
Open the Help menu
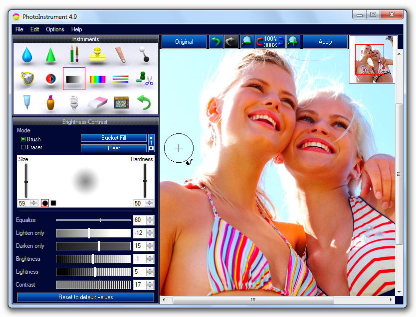tap(77, 29)
